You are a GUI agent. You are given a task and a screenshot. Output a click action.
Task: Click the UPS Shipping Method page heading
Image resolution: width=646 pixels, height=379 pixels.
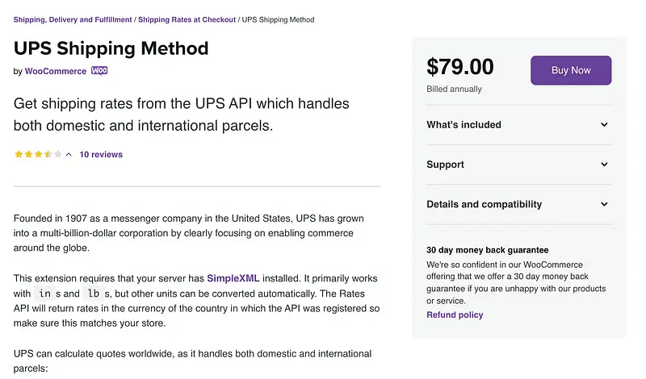111,48
